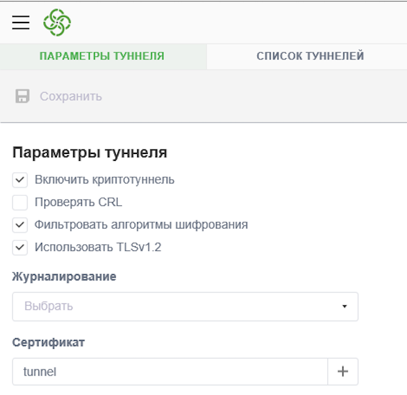This screenshot has height=395, width=407.
Task: Open the hamburger navigation menu
Action: click(x=21, y=23)
